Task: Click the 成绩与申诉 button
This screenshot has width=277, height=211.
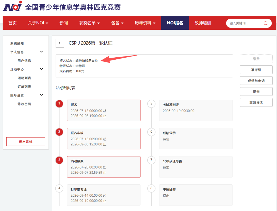Action: [256, 81]
